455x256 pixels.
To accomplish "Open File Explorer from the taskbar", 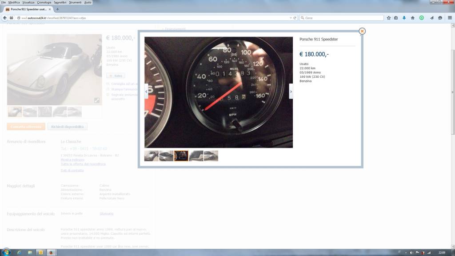I will click(x=30, y=252).
